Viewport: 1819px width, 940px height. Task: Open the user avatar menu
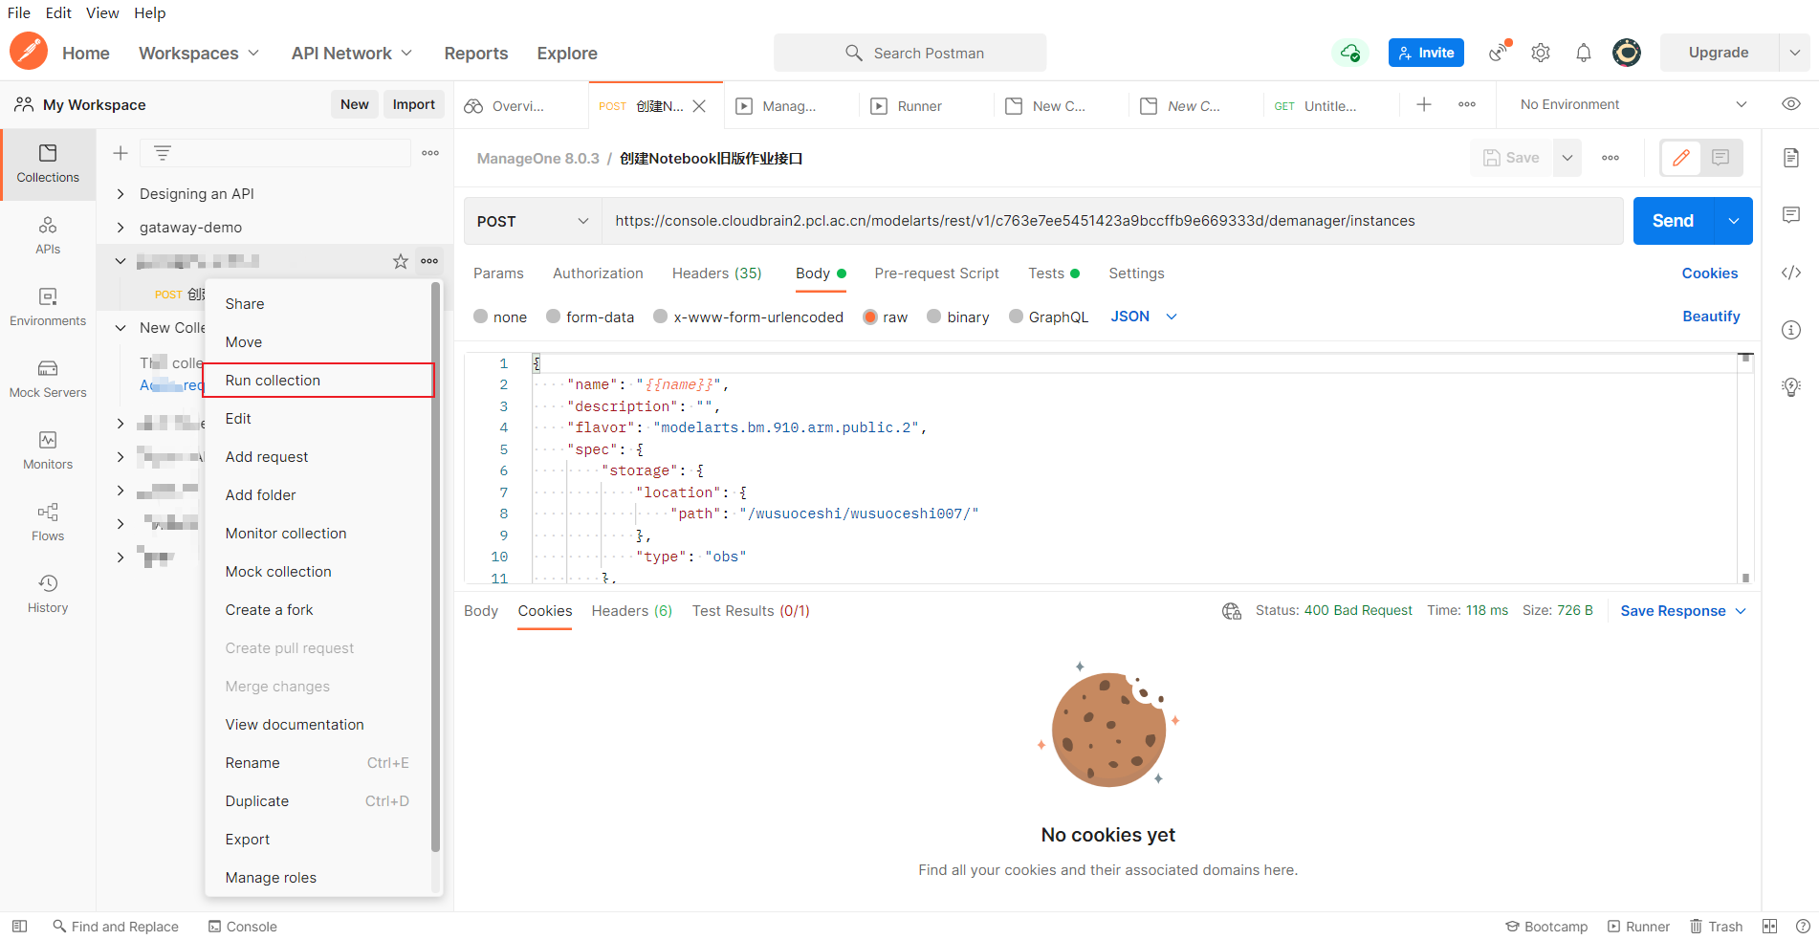[x=1627, y=53]
